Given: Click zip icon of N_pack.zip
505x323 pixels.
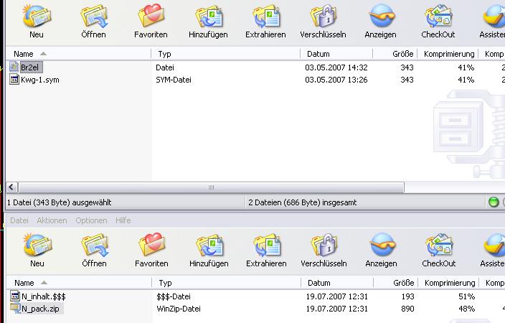Looking at the screenshot, I should tap(15, 308).
